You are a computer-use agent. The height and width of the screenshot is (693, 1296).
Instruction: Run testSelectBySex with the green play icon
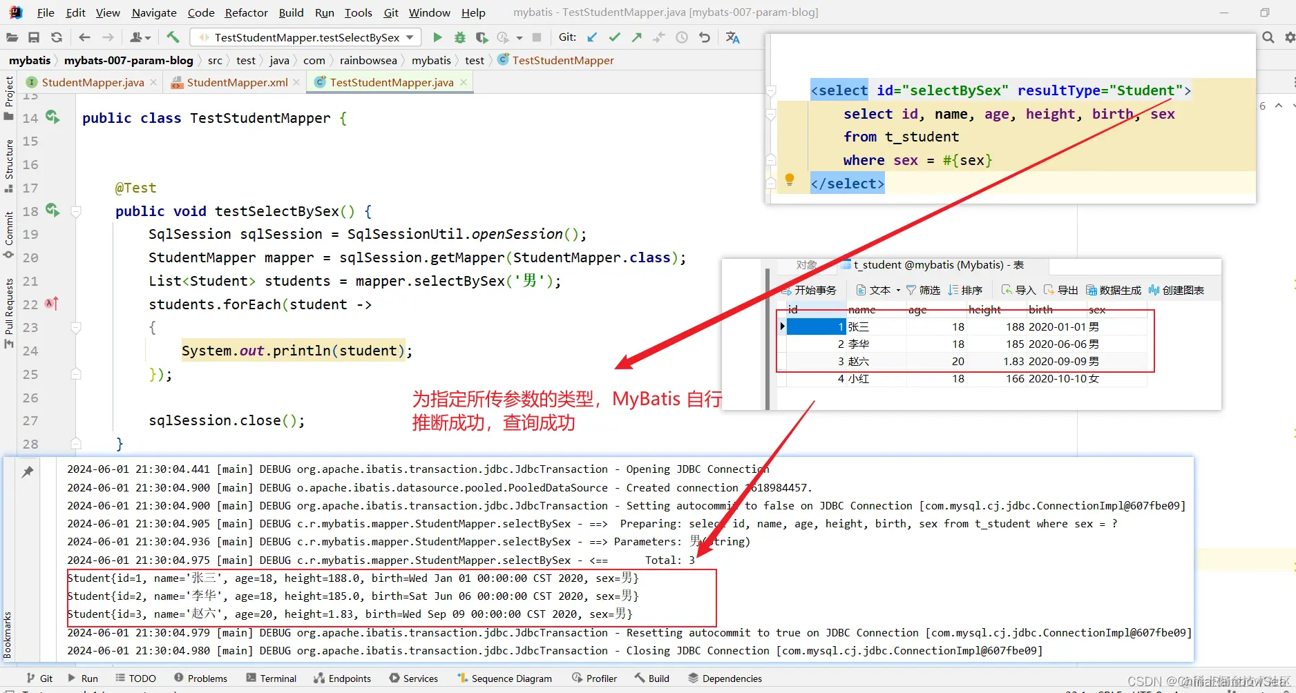click(437, 37)
